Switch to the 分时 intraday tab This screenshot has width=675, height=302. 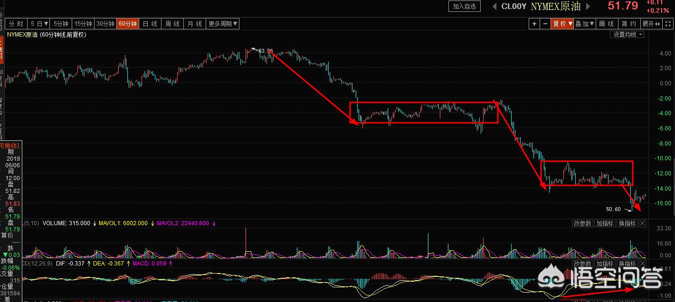click(16, 24)
